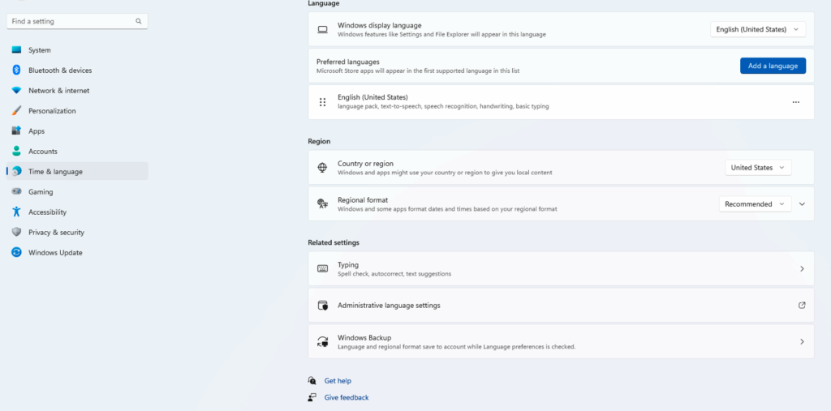Open the Get help link
The image size is (831, 411).
(x=338, y=381)
